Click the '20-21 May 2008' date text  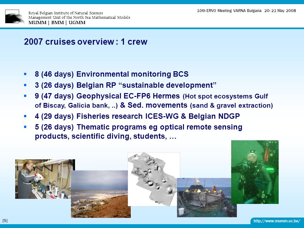280,11
